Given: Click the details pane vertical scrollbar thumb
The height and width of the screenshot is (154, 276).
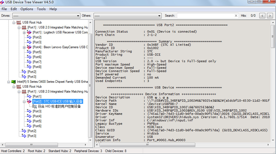Looking at the screenshot, I should 273,36.
